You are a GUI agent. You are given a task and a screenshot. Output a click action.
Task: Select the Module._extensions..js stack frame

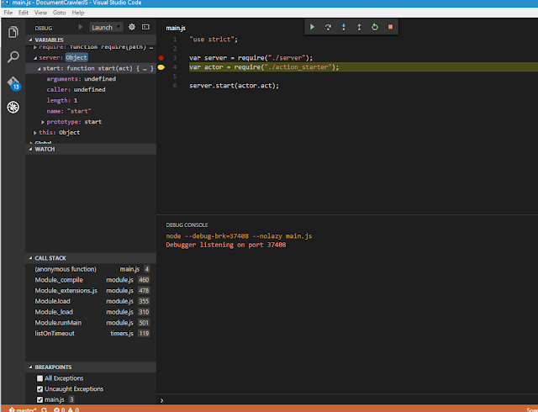(91, 290)
